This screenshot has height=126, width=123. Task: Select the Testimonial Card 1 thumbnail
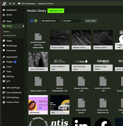[38, 61]
